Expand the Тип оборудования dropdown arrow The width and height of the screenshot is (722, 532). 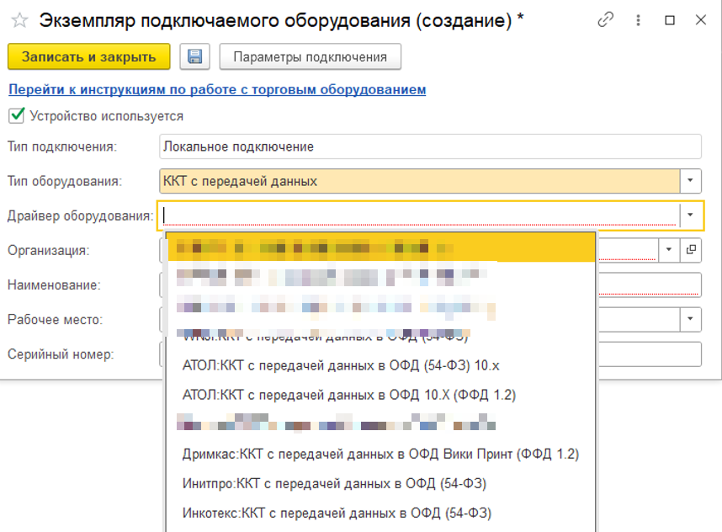coord(690,180)
